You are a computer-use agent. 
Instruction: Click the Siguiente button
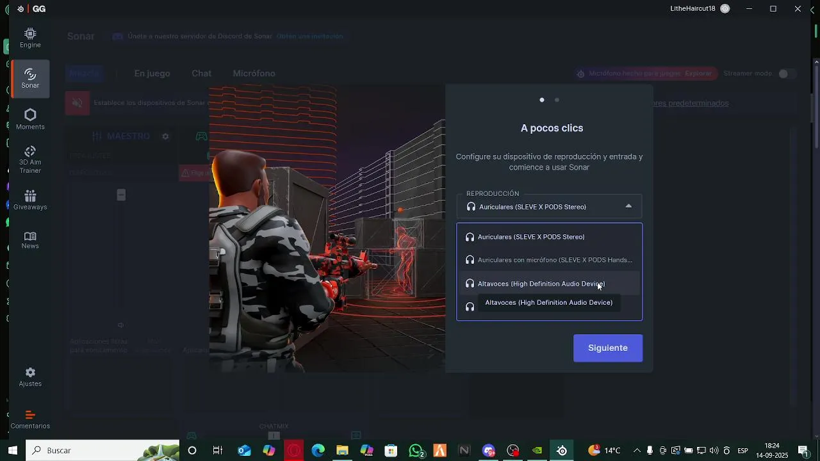[608, 348]
